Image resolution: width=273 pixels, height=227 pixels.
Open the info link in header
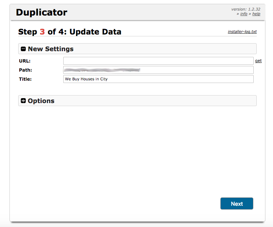[x=244, y=14]
